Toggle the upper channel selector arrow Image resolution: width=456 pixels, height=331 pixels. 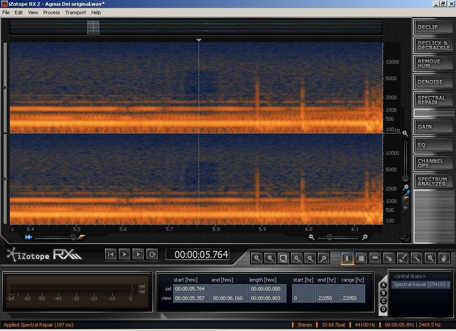coord(5,88)
